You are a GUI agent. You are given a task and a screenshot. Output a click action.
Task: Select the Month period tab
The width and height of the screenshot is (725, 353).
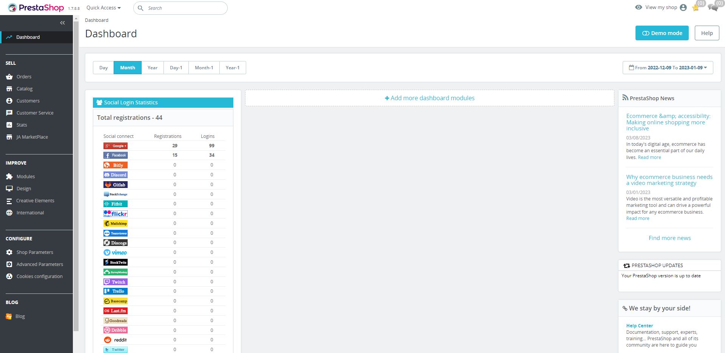(x=128, y=68)
